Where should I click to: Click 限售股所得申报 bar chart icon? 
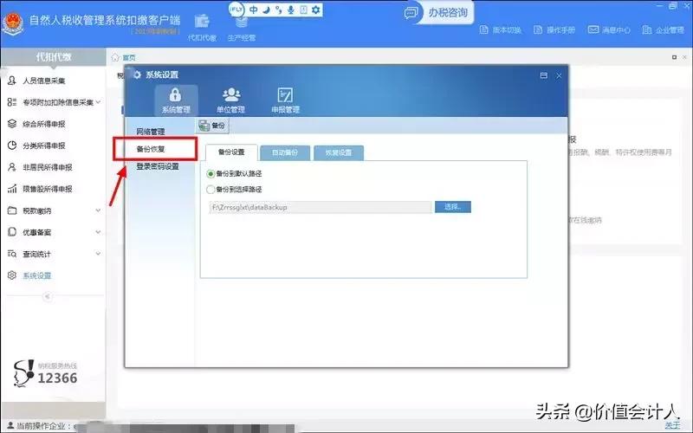click(x=12, y=189)
